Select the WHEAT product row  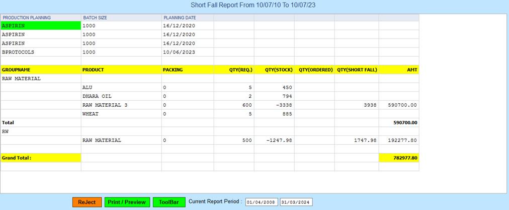121,114
